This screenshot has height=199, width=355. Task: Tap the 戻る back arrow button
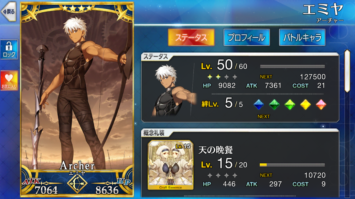point(9,12)
